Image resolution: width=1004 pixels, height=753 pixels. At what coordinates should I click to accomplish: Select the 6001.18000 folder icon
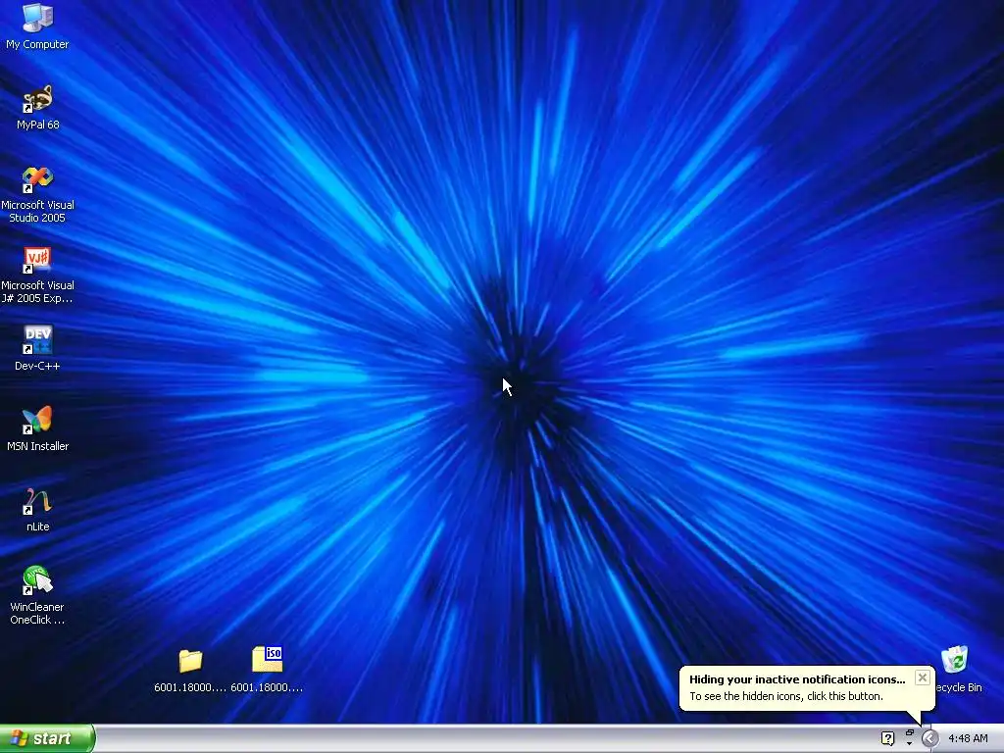pos(190,671)
